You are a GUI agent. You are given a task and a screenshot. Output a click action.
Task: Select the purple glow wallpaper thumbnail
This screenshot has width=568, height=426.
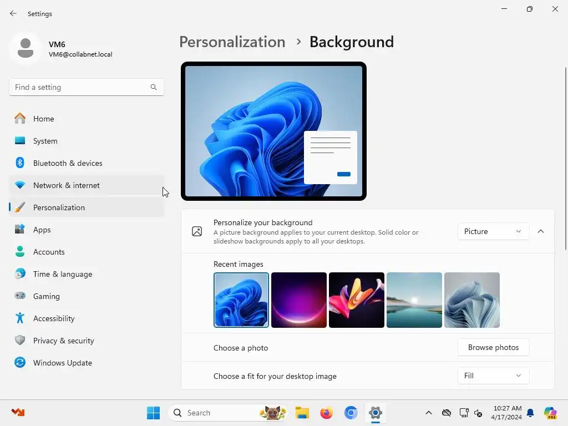[x=299, y=300]
